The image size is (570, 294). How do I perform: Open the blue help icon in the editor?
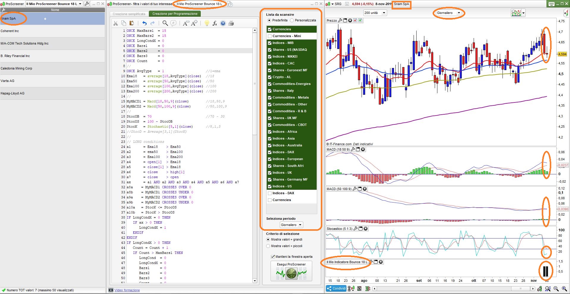click(223, 23)
